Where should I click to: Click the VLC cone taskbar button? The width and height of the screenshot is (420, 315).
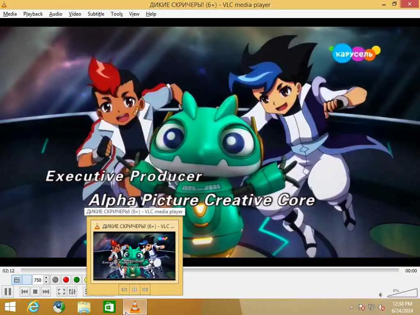135,307
